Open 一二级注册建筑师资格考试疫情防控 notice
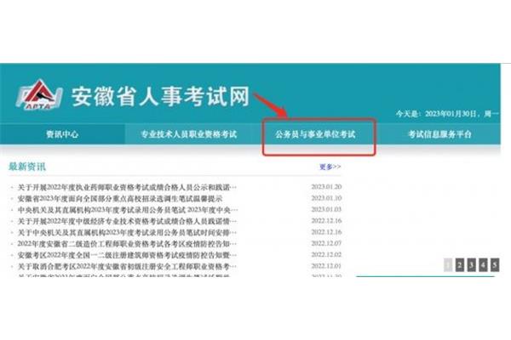The image size is (511, 340). [x=127, y=255]
